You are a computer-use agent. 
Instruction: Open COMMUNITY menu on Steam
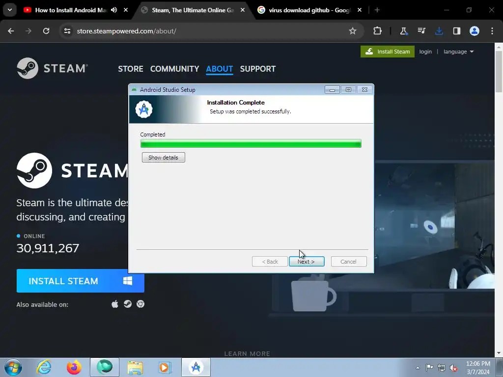pyautogui.click(x=174, y=69)
